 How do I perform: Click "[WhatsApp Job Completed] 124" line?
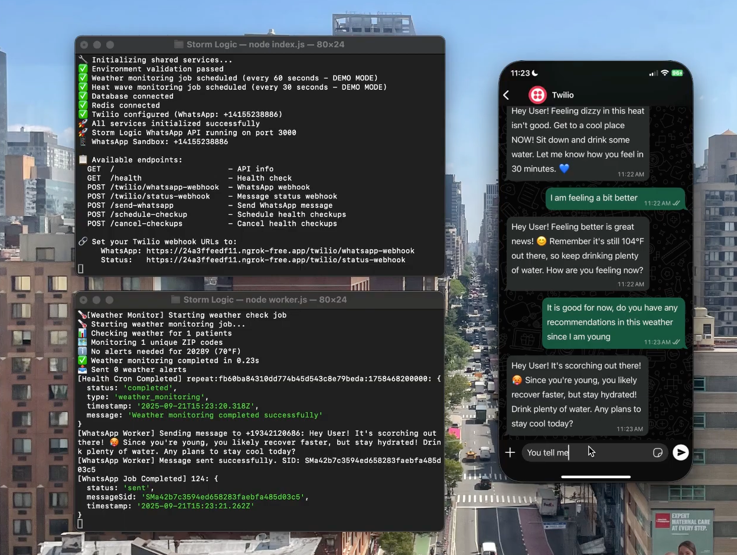click(x=148, y=479)
